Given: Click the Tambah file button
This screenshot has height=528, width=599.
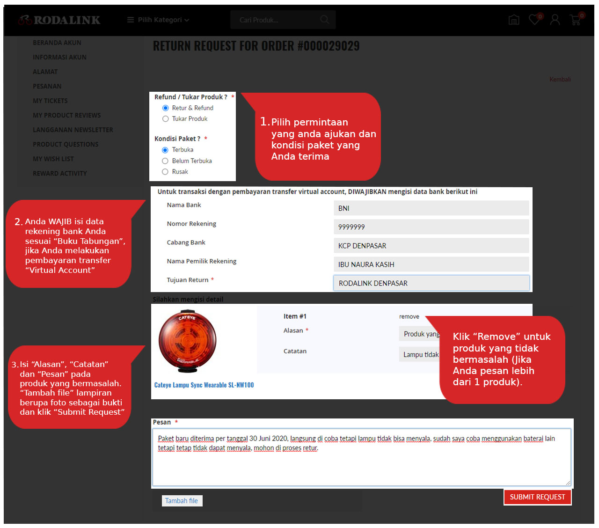Looking at the screenshot, I should (182, 501).
